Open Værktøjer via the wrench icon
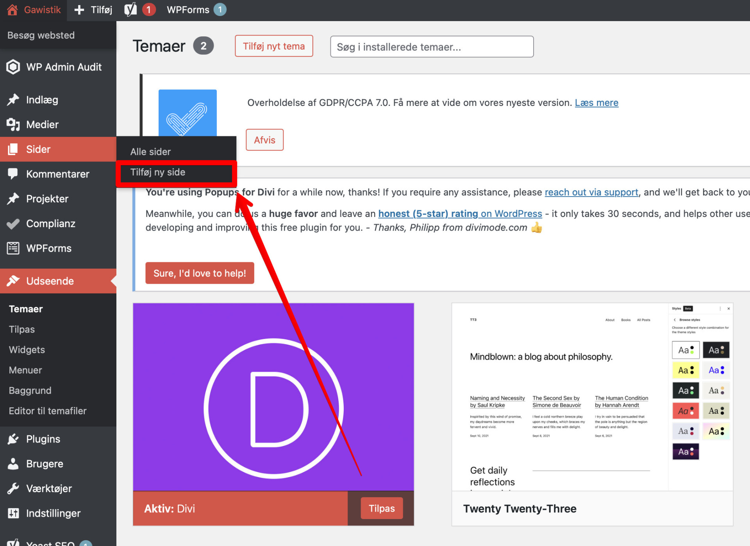Image resolution: width=750 pixels, height=546 pixels. pyautogui.click(x=13, y=489)
